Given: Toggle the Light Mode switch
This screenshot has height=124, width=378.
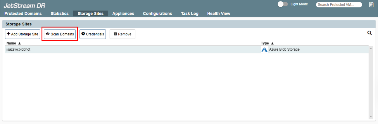Looking at the screenshot, I should pyautogui.click(x=282, y=4).
